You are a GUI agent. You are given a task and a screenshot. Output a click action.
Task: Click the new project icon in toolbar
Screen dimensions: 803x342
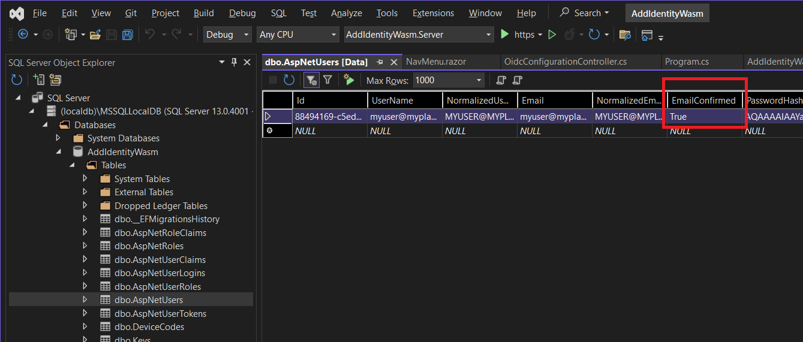click(x=70, y=35)
